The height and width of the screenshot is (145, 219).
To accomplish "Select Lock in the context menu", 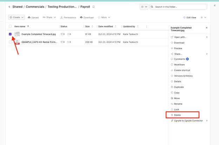I will coord(175,110).
